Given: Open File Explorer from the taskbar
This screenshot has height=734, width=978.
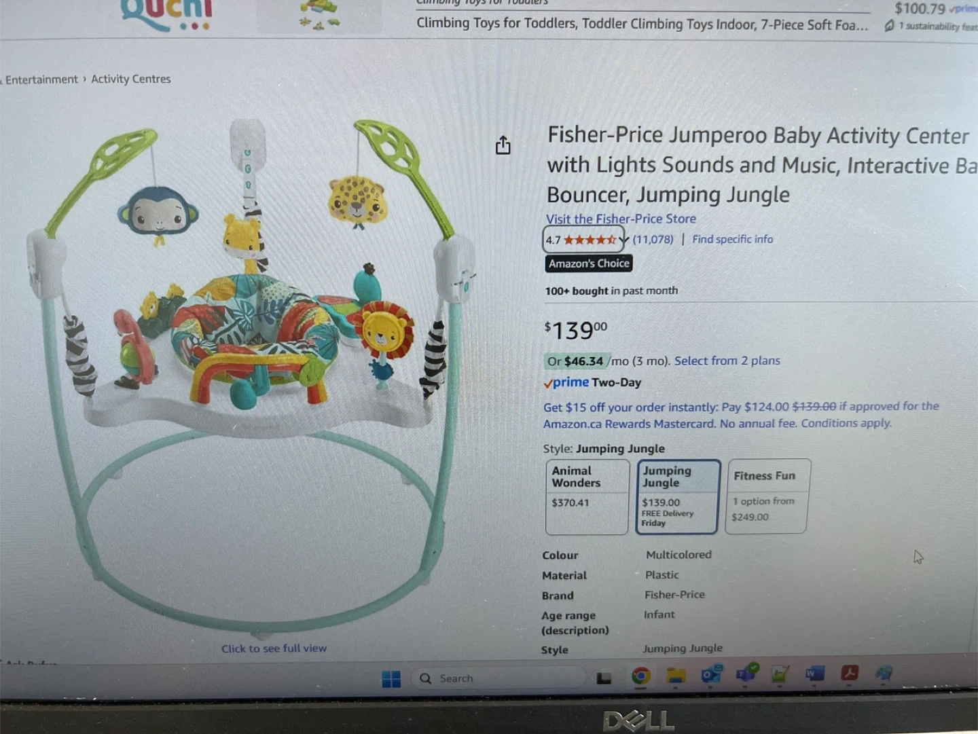Looking at the screenshot, I should (x=675, y=676).
